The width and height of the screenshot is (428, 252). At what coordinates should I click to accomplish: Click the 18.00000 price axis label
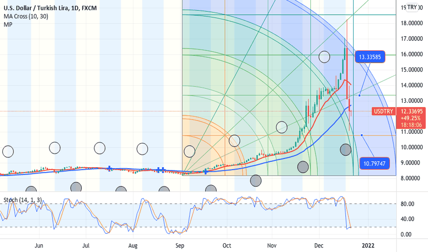click(x=411, y=23)
